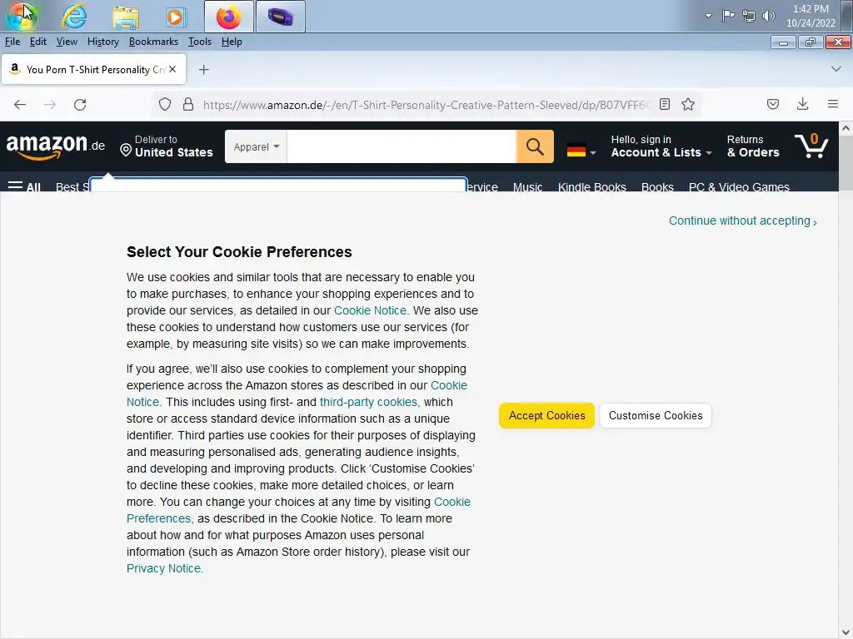This screenshot has width=853, height=639.
Task: Click the site security padlock icon
Action: [188, 104]
